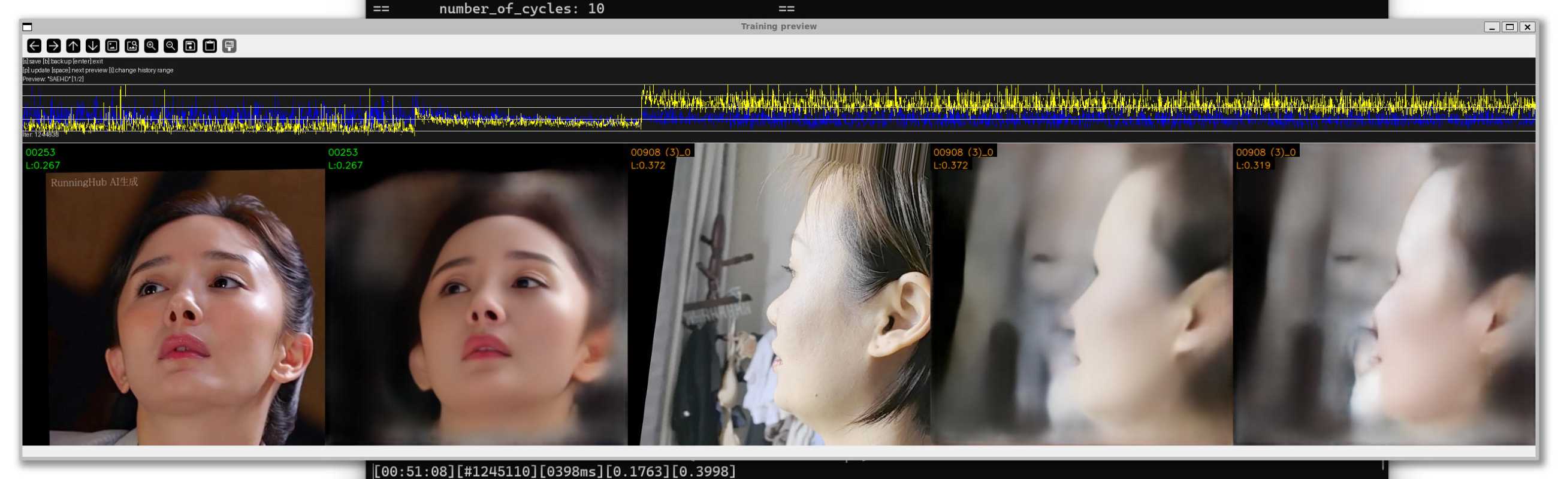
Task: Click the terminal status line "[00:51:08][#1245110]"
Action: tap(455, 471)
